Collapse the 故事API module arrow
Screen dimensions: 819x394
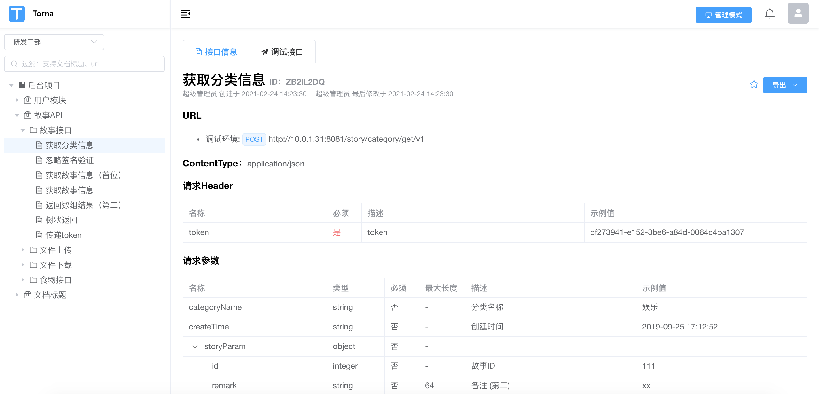point(17,115)
